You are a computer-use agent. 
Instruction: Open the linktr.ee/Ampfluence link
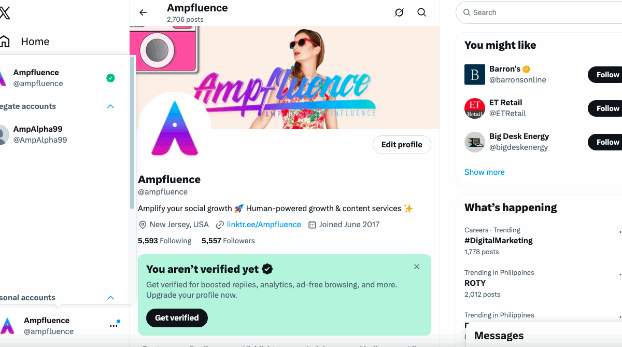point(264,225)
